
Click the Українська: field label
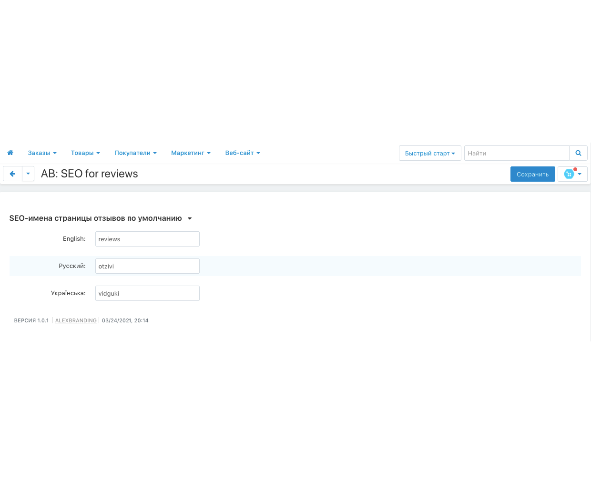68,293
